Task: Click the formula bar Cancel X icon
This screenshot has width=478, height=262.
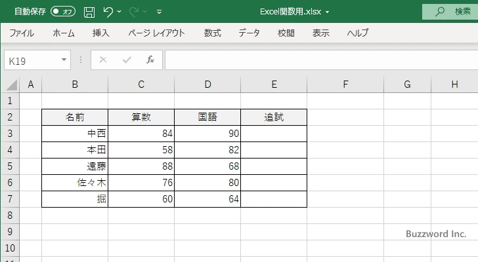Action: [102, 60]
